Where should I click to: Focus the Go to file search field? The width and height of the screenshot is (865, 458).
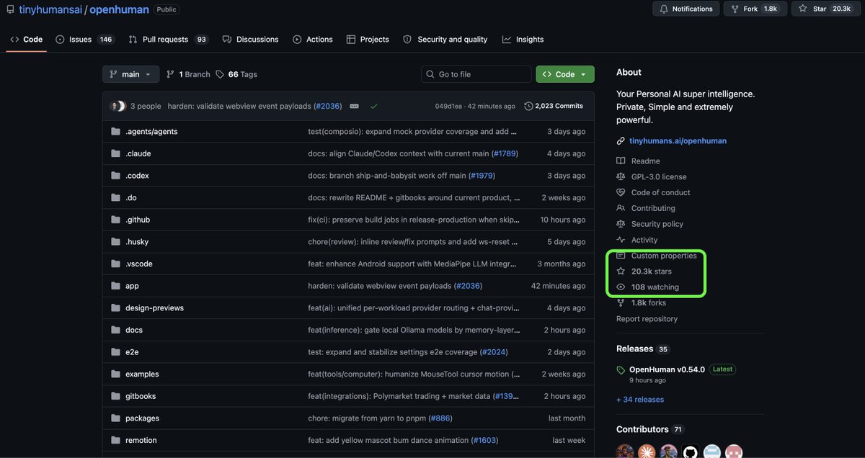point(476,74)
